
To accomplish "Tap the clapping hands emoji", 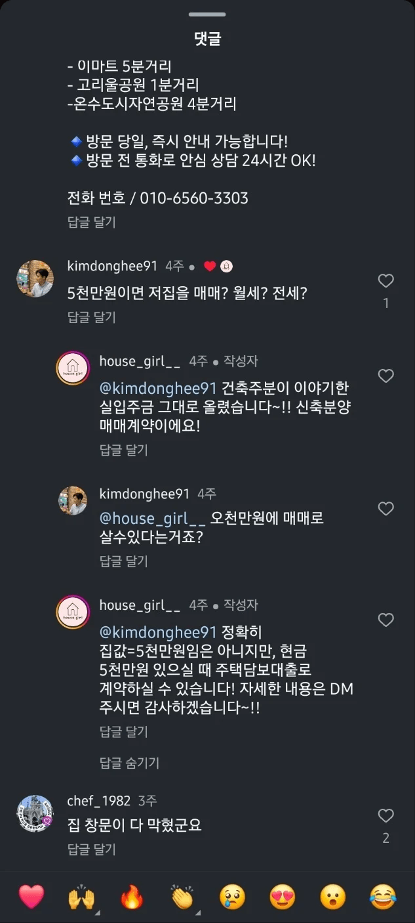I will coord(182,897).
